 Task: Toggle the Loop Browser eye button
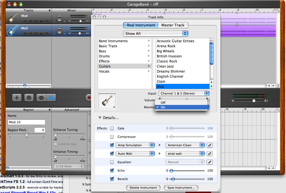41,98
